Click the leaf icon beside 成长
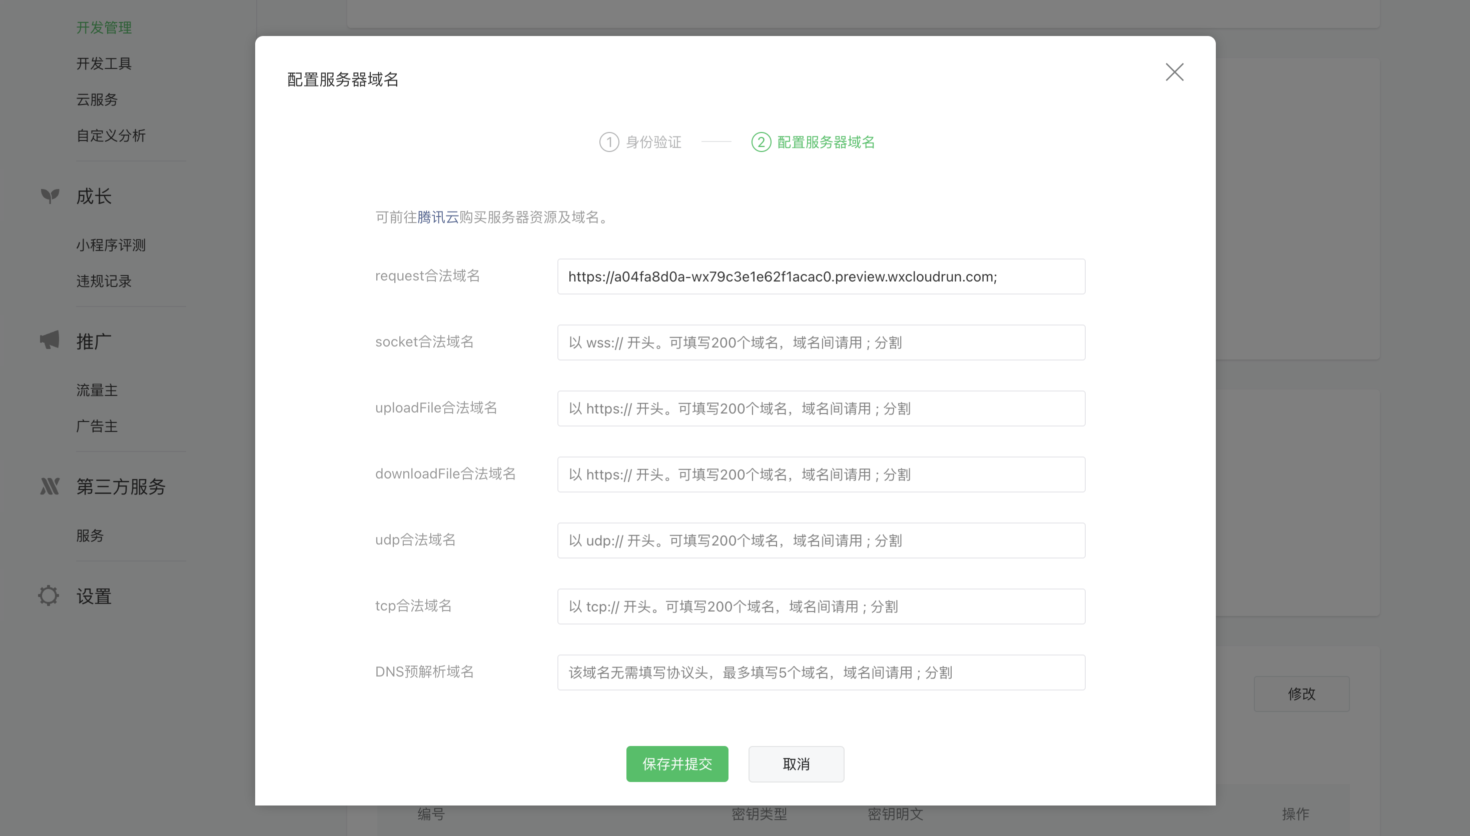This screenshot has height=836, width=1470. click(50, 196)
